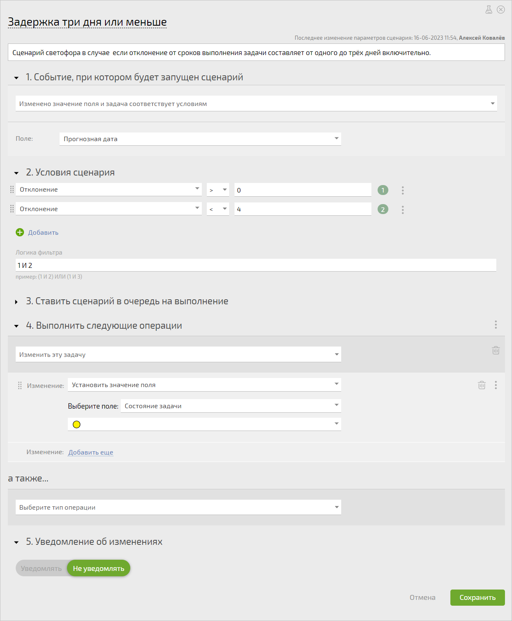Delete the 'Установить значение поля' change via trash icon
Screen dimensions: 512x621
pos(482,385)
